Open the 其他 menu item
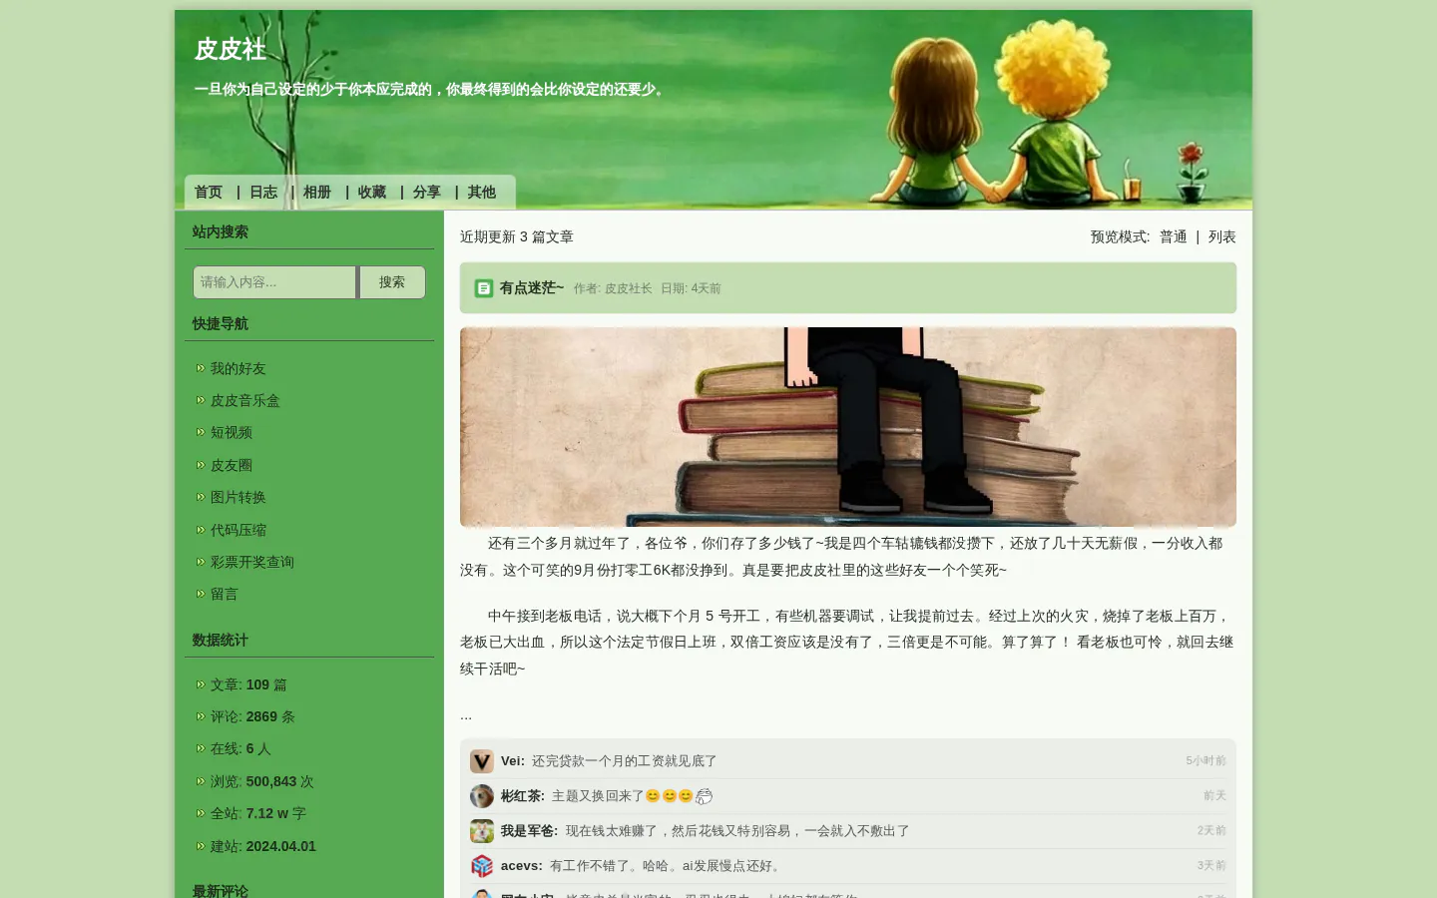The image size is (1437, 898). click(482, 193)
